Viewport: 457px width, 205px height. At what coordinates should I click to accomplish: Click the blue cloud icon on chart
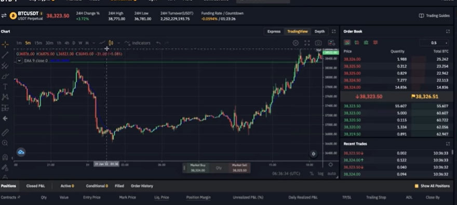[21, 152]
